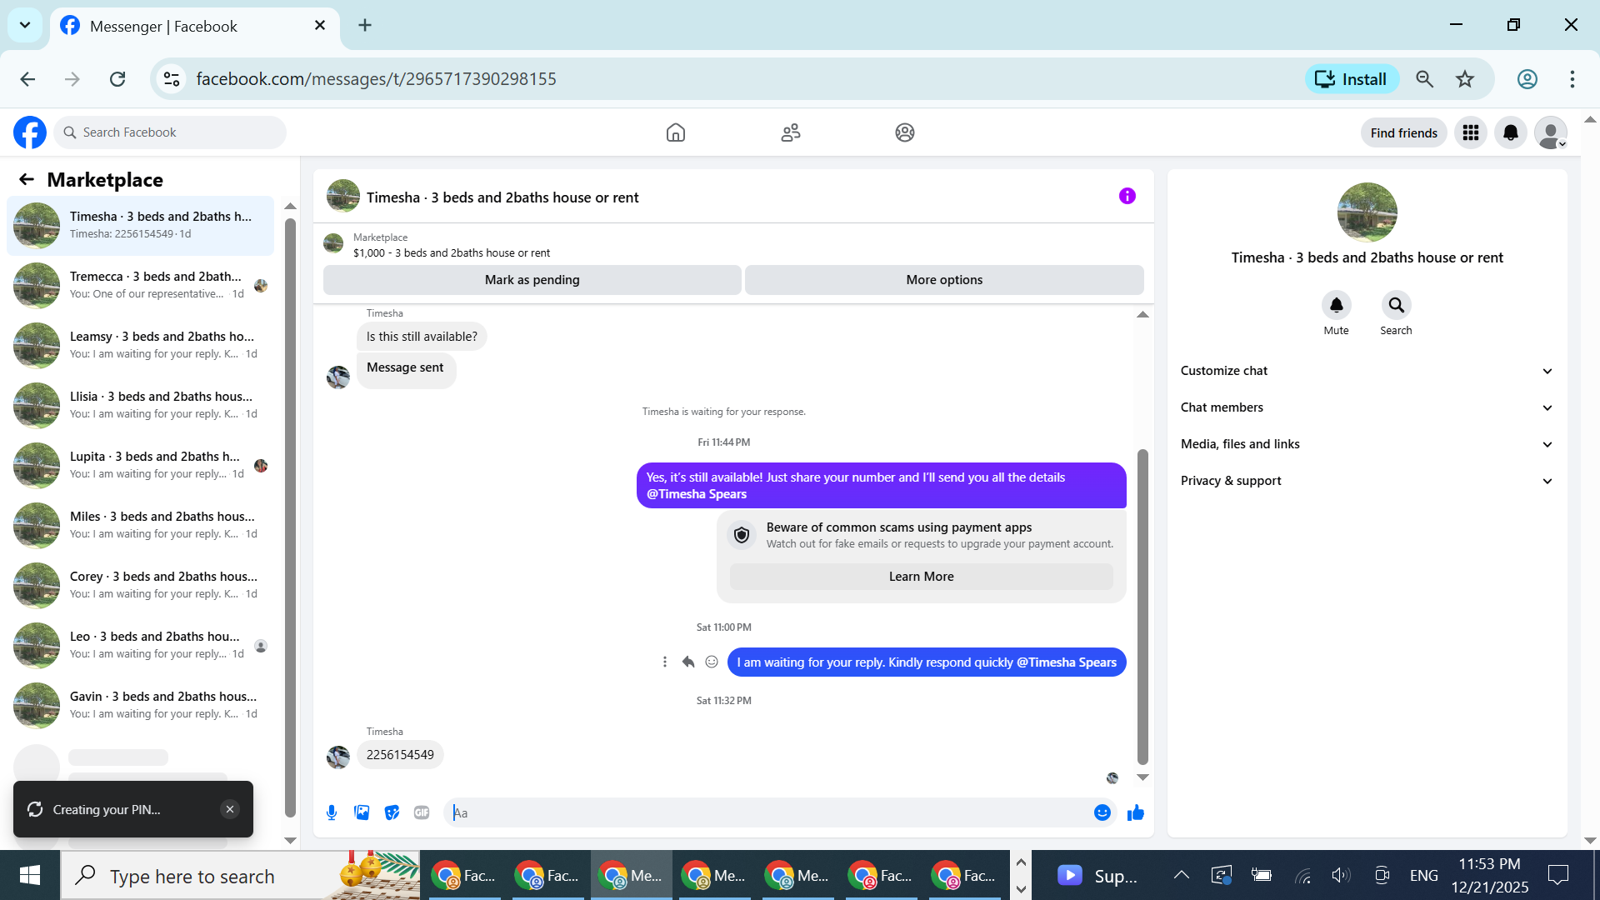Install the Facebook app from address bar
The width and height of the screenshot is (1600, 900).
click(x=1352, y=79)
